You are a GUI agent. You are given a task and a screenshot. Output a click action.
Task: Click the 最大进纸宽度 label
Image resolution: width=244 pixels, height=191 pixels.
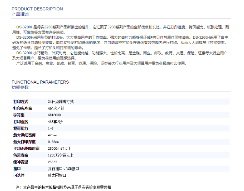tap(24, 135)
